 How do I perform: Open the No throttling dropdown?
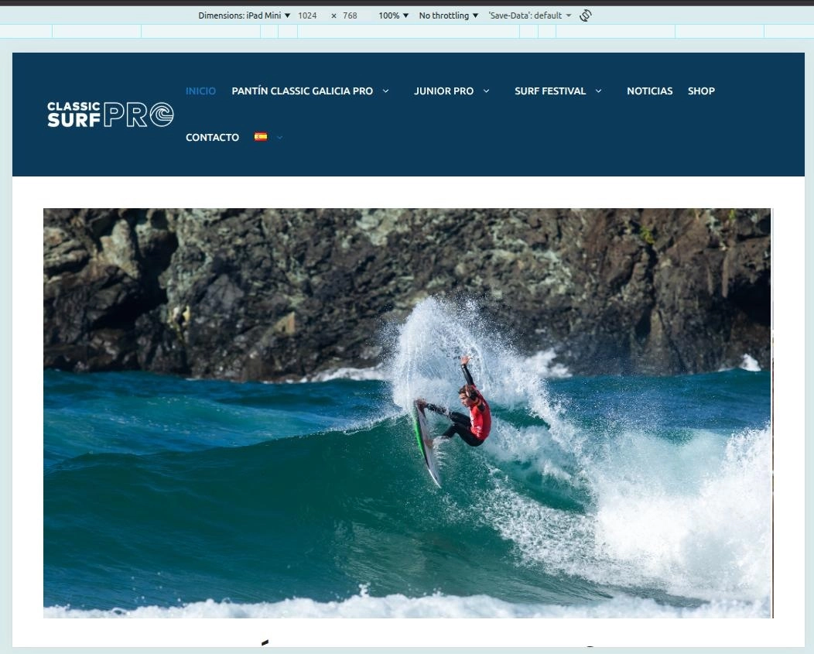(x=448, y=15)
